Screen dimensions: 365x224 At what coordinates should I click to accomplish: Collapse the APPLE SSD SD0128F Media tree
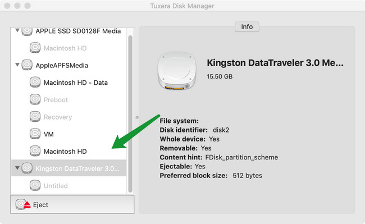point(17,30)
